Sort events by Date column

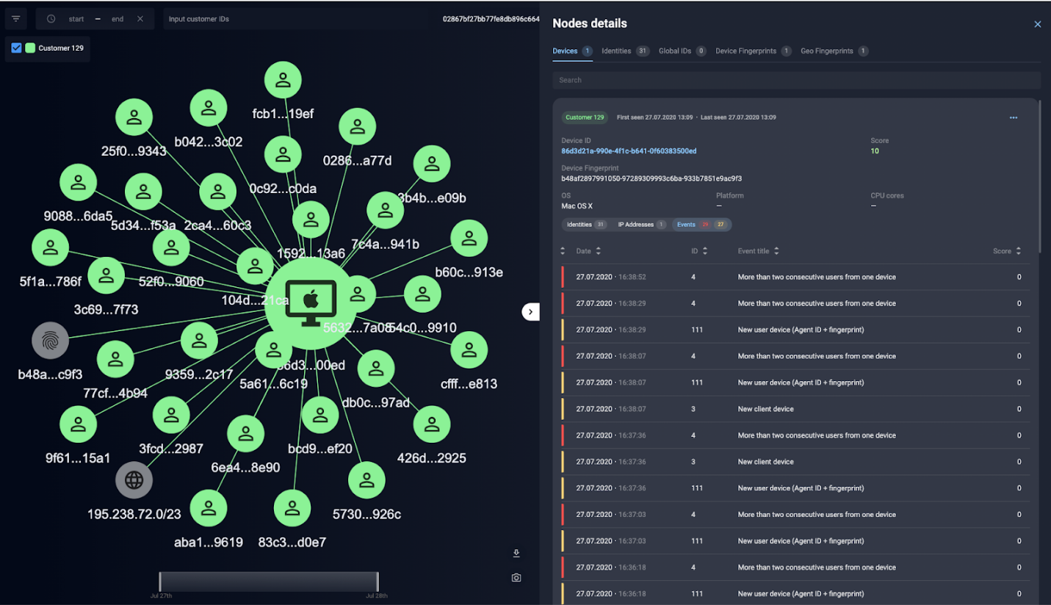[588, 251]
